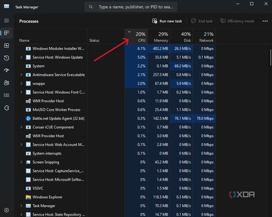The height and width of the screenshot is (217, 272).
Task: Select Service Host: CaptureService row
Action: point(115,171)
